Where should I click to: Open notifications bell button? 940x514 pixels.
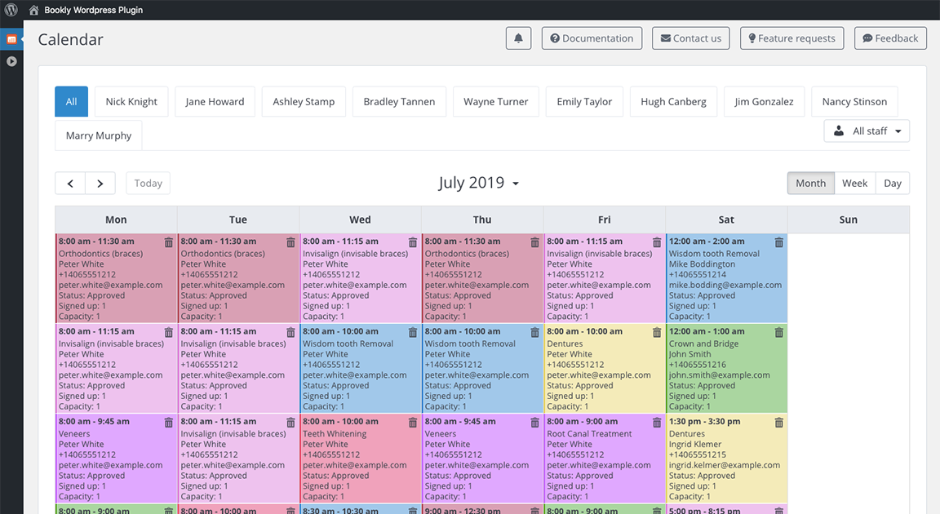click(x=519, y=38)
